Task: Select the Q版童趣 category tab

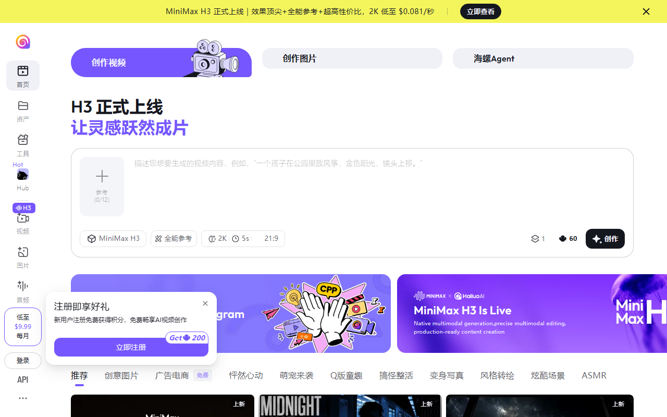Action: click(x=347, y=375)
